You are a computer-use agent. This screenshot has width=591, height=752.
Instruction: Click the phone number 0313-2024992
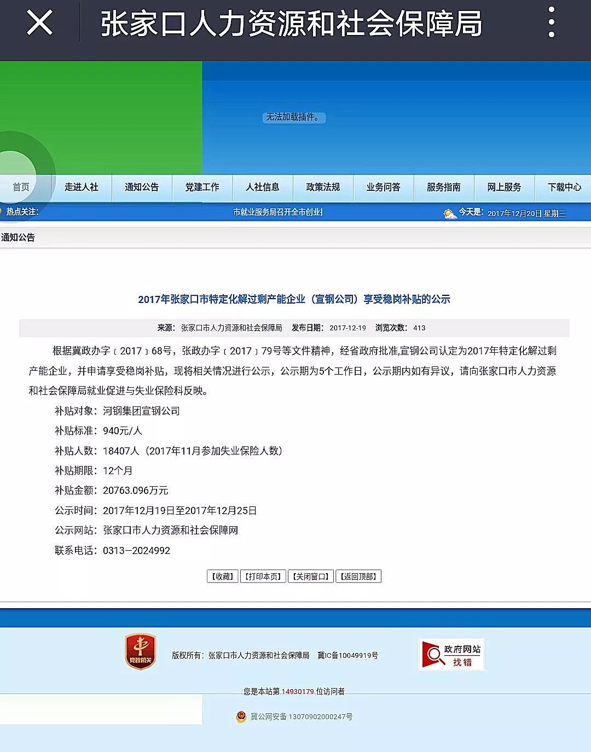(137, 550)
